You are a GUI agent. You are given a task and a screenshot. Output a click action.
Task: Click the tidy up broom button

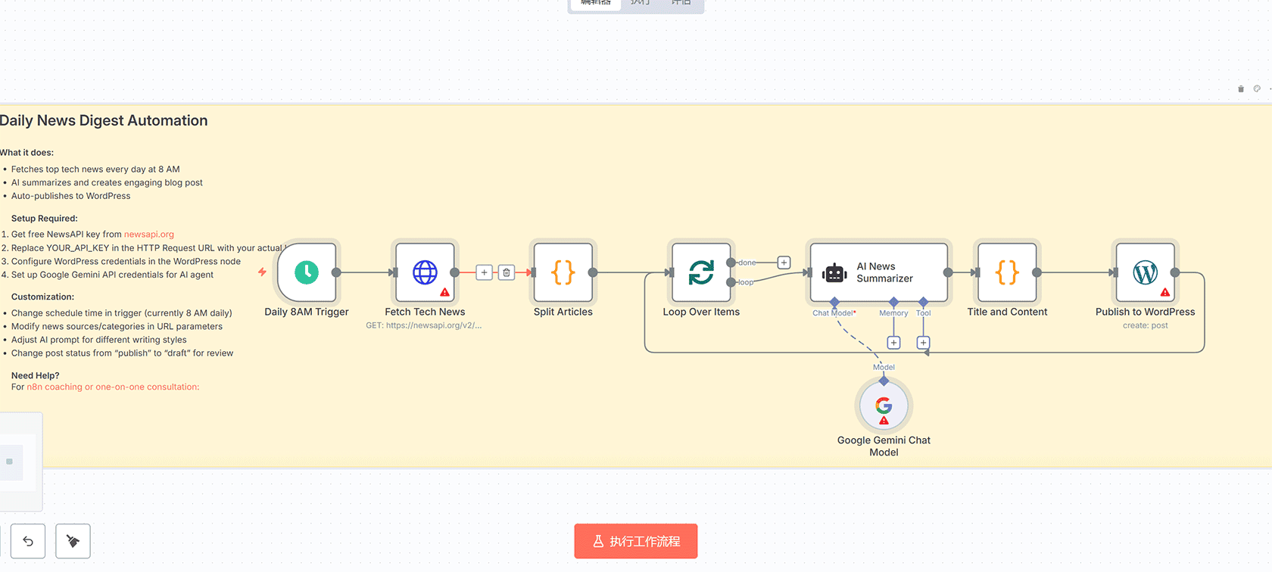pyautogui.click(x=73, y=541)
